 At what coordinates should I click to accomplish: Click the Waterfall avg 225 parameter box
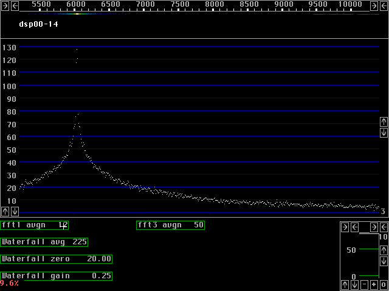click(x=44, y=242)
